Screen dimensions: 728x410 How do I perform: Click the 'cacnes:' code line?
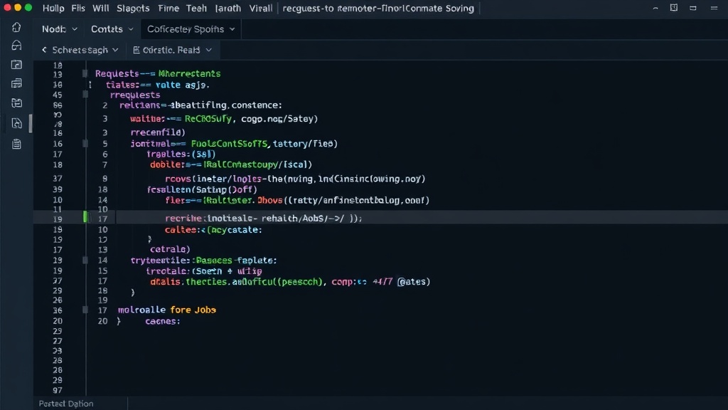point(163,321)
